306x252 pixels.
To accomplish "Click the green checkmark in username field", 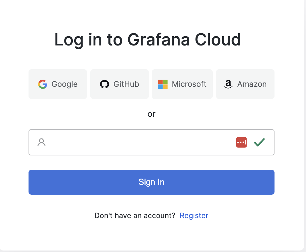I will (259, 142).
